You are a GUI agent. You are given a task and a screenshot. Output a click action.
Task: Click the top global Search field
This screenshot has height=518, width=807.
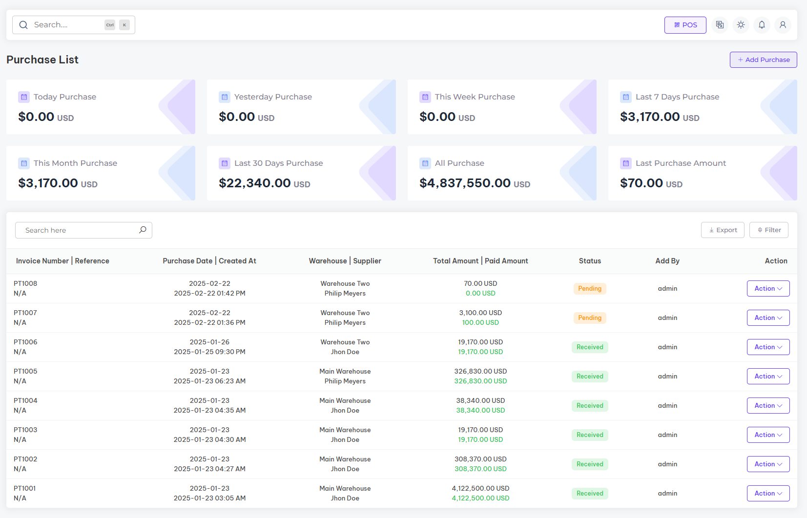coord(68,25)
